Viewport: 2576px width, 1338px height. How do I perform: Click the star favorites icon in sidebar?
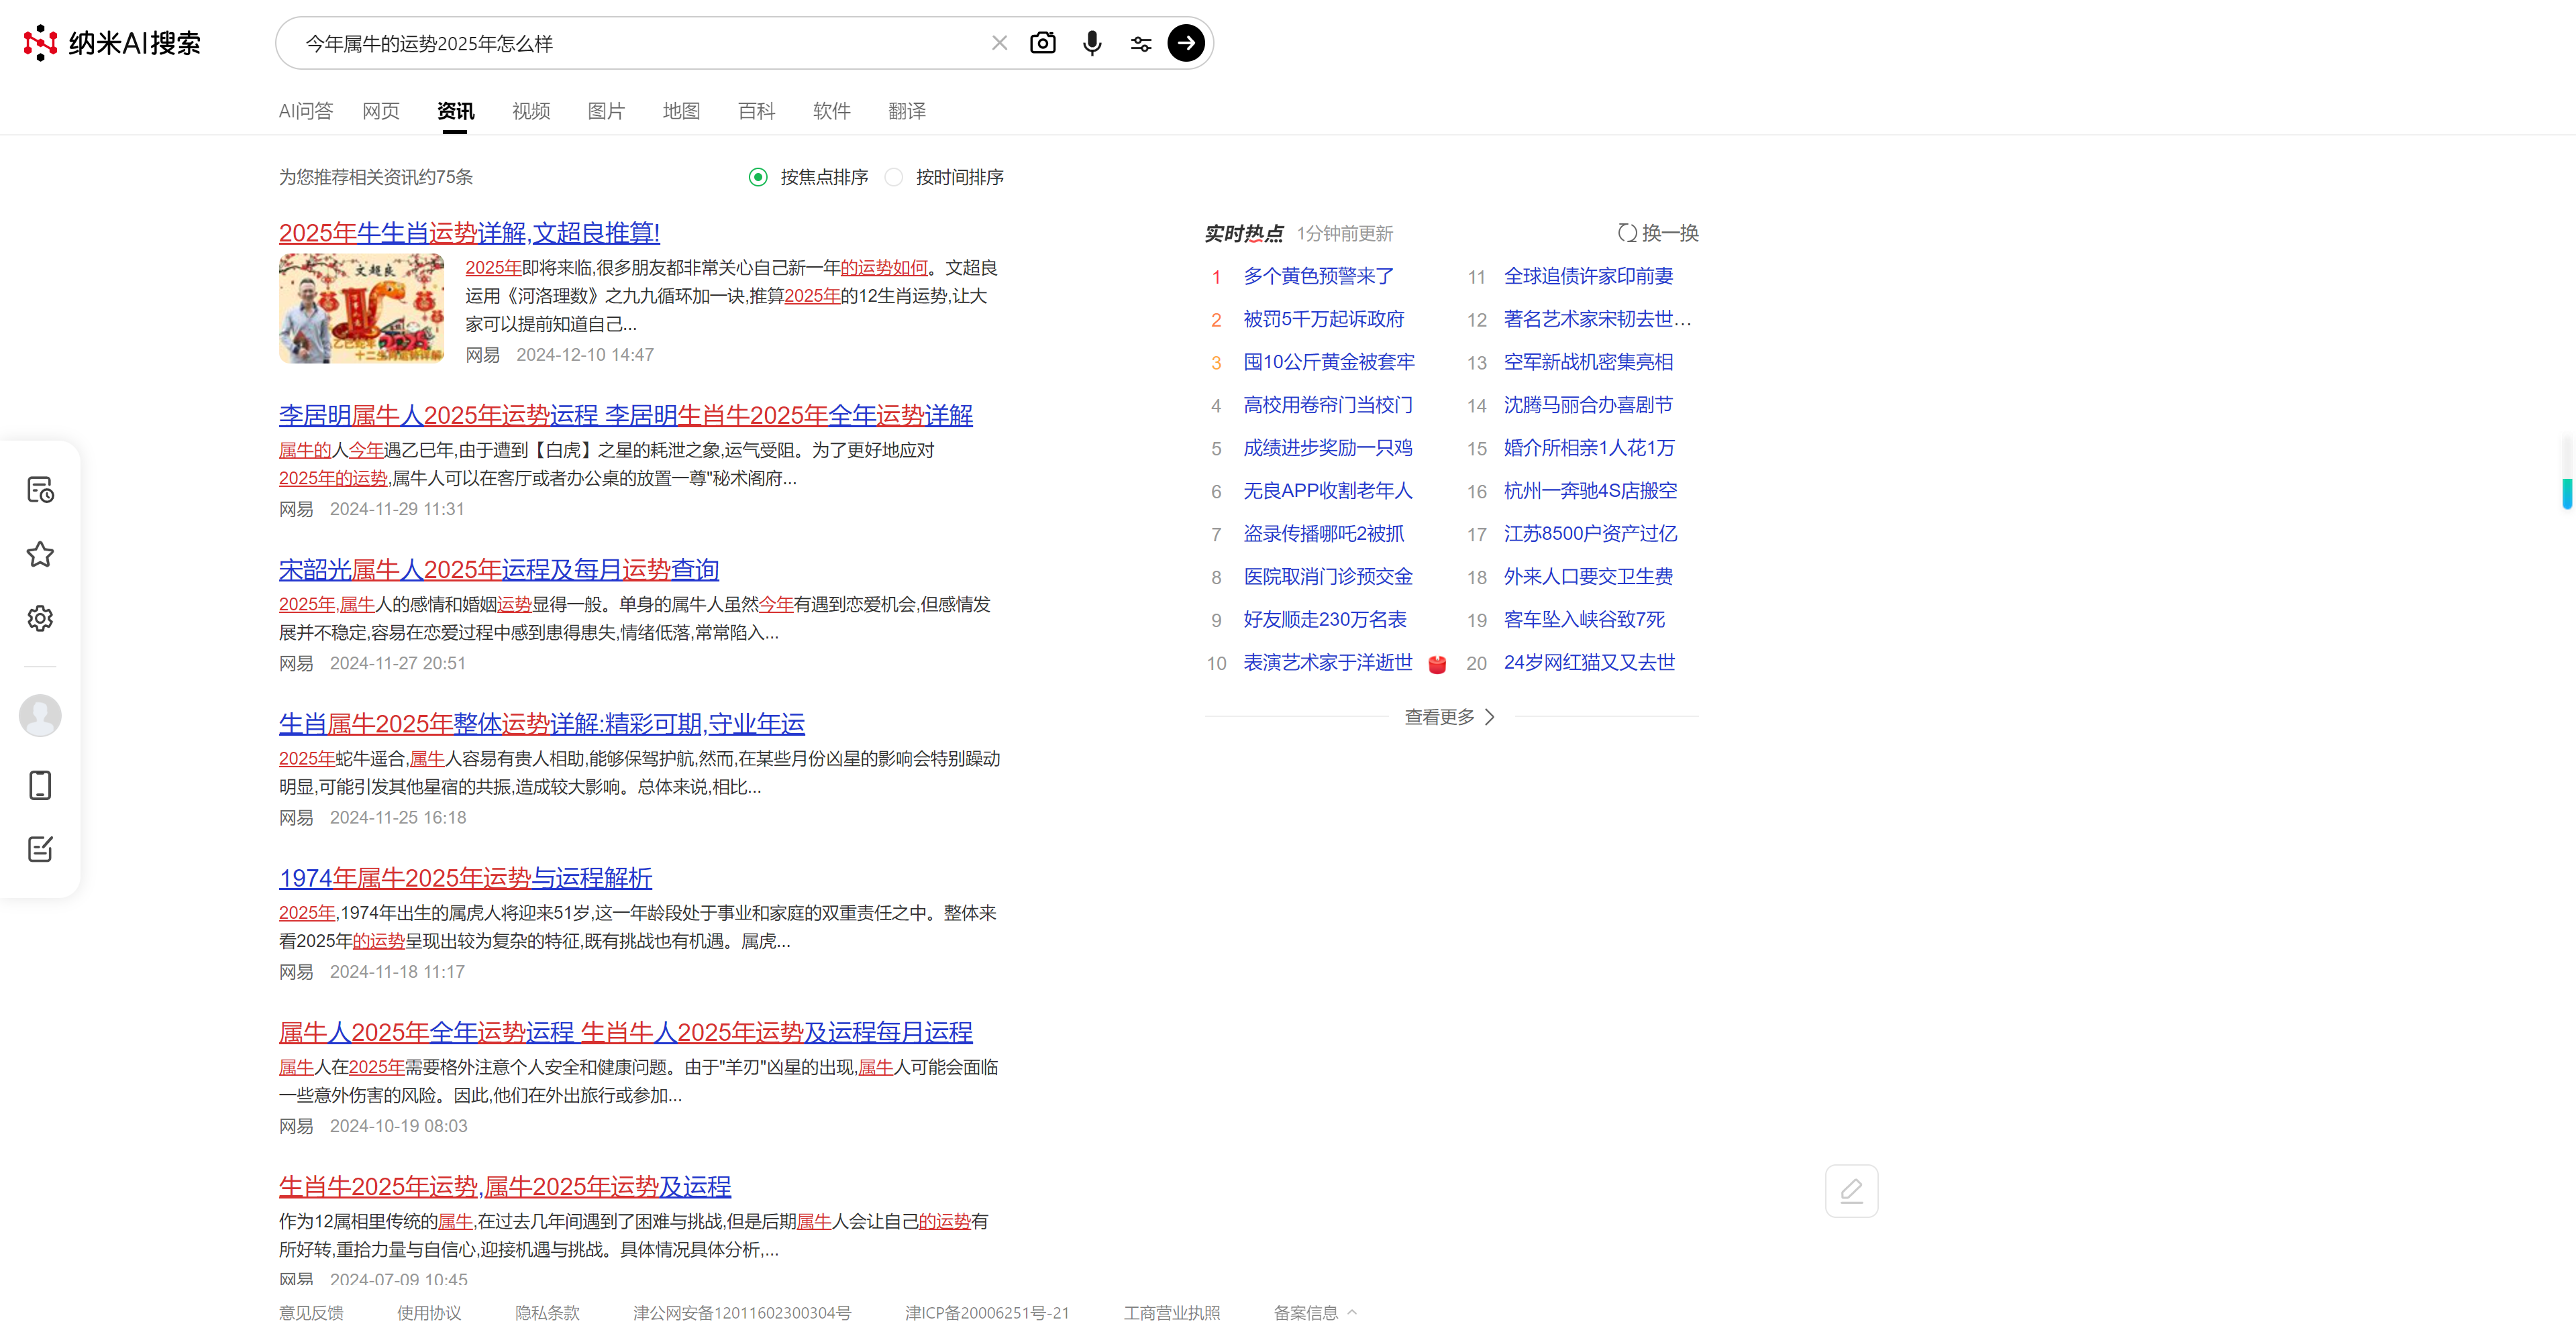40,555
